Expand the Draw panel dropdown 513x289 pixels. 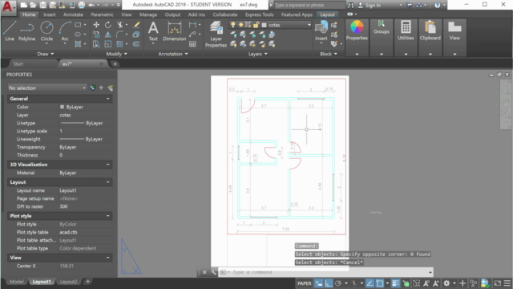45,54
